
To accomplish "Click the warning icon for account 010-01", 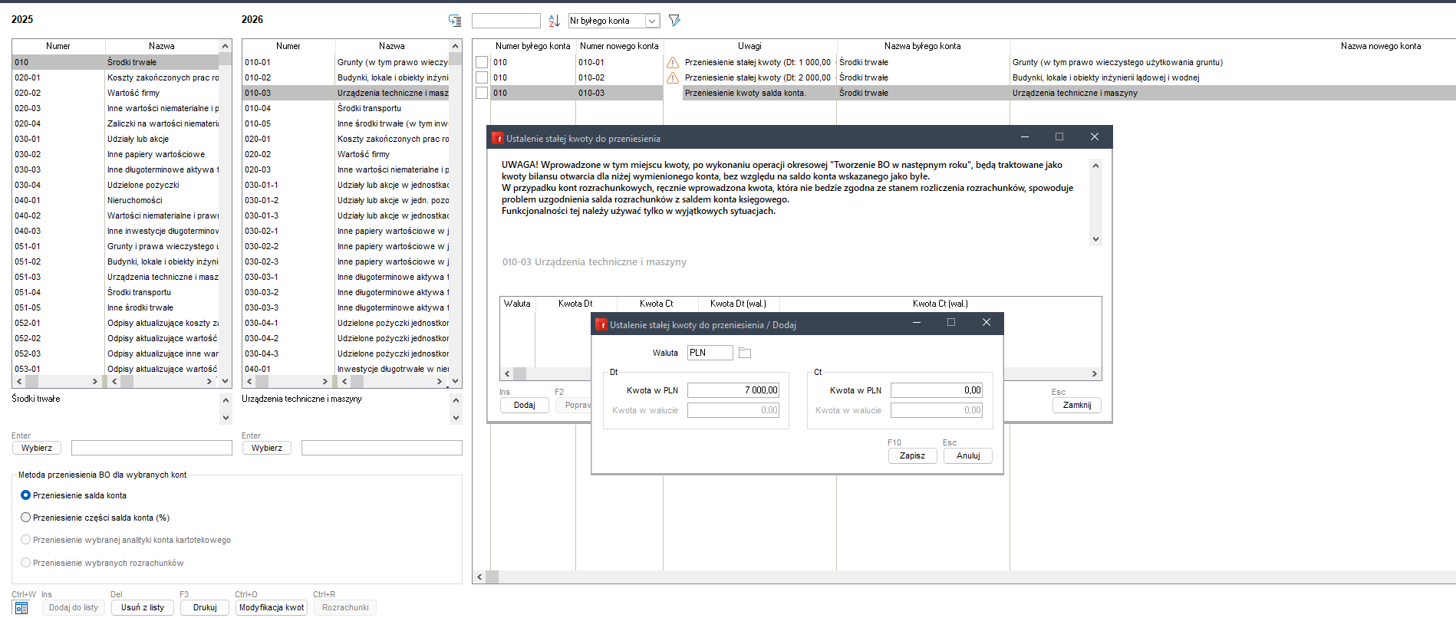I will 673,62.
